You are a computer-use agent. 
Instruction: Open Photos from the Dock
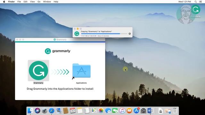click(x=101, y=111)
